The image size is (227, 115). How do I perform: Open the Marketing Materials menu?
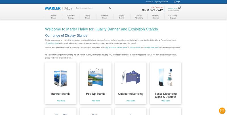[156, 17]
